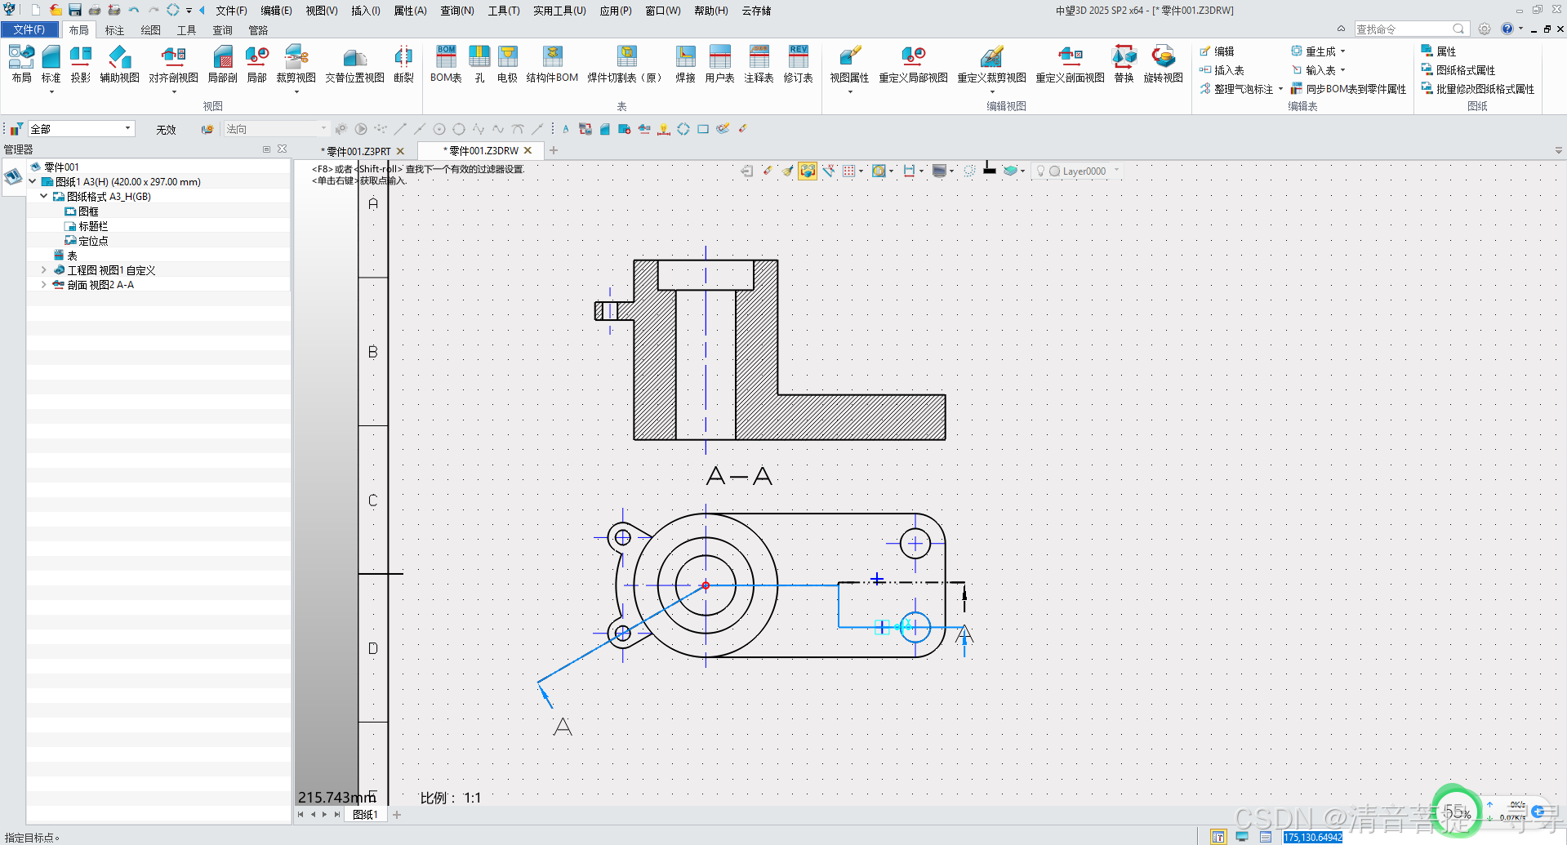The height and width of the screenshot is (845, 1567).
Task: Click the blue 文件(F) button
Action: pos(29,29)
